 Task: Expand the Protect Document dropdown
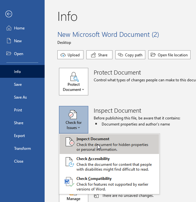click(74, 82)
